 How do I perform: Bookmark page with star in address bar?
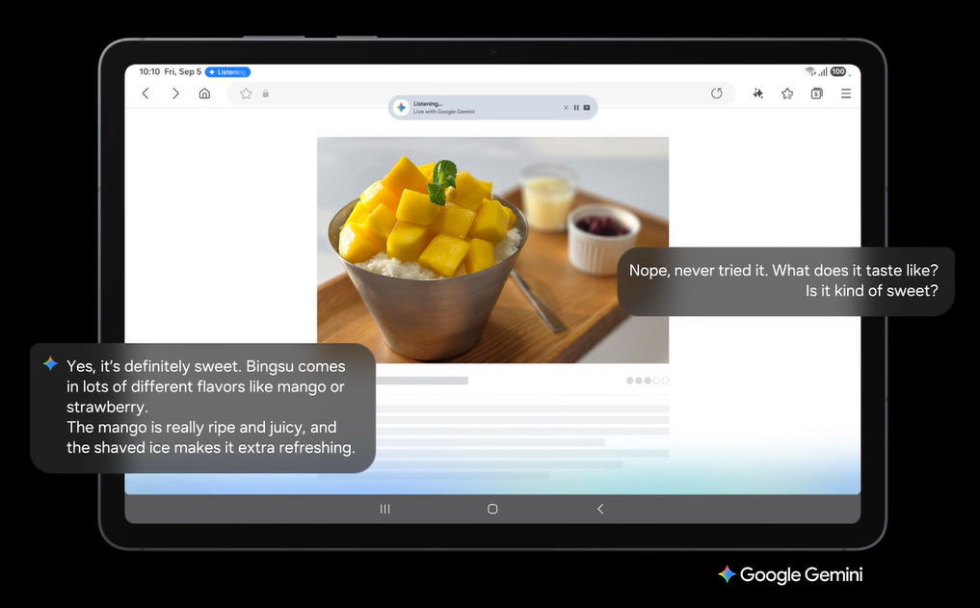(246, 93)
